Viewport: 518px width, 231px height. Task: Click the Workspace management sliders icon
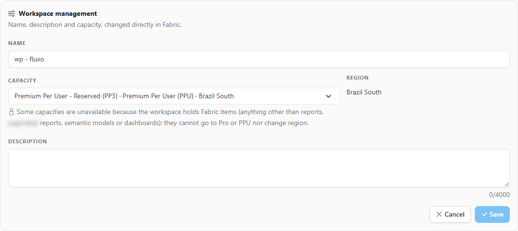coord(12,13)
